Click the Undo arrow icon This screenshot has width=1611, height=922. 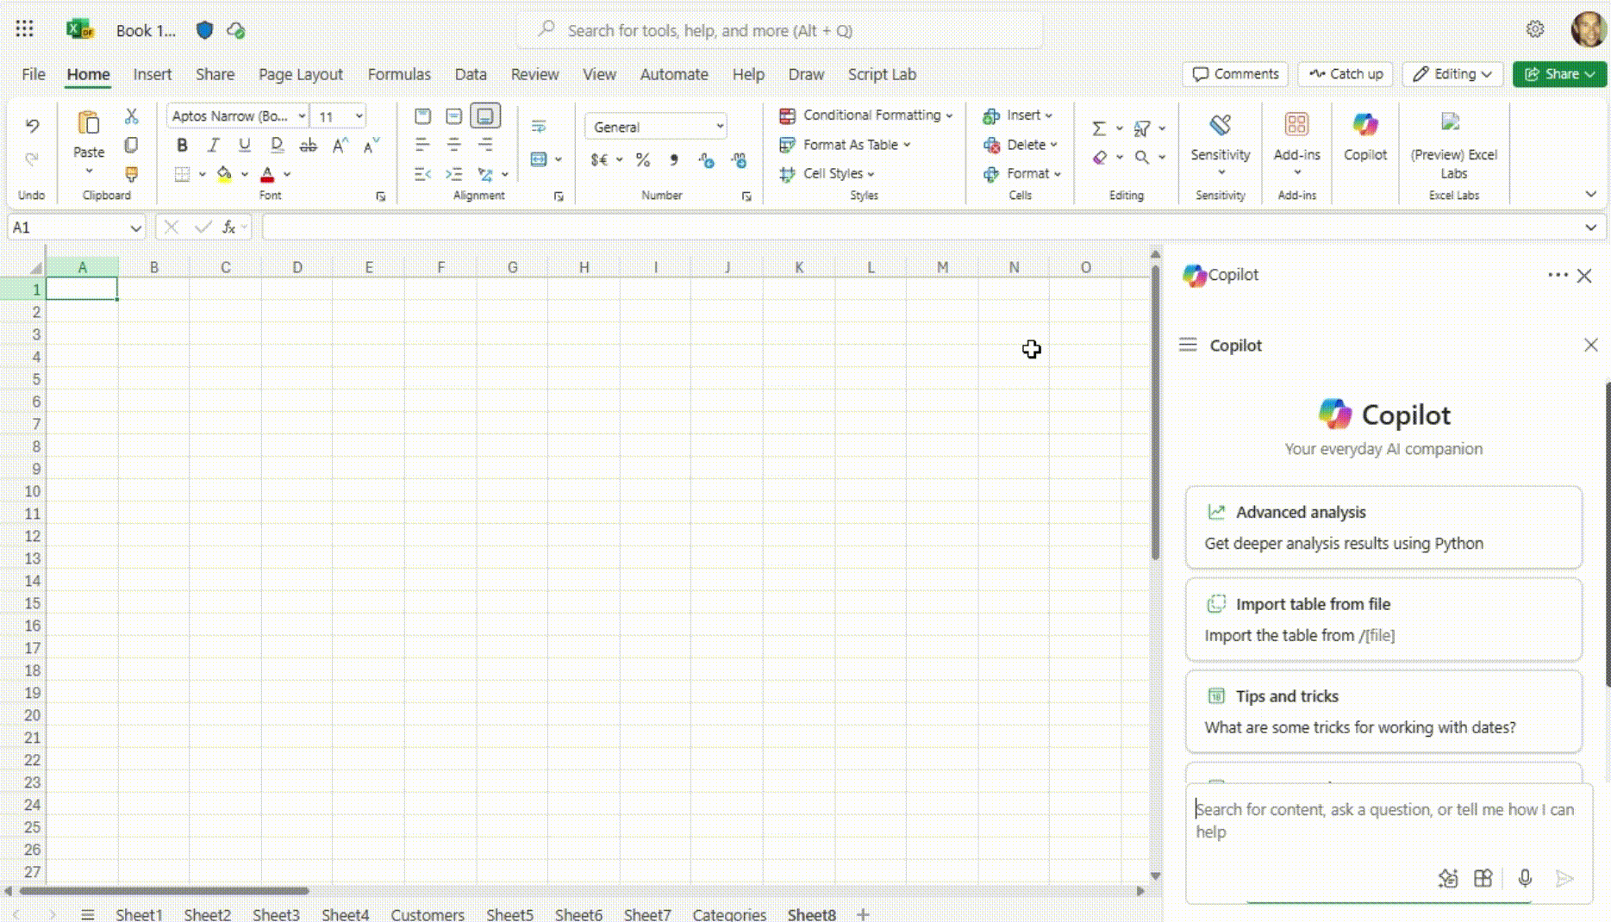click(32, 126)
